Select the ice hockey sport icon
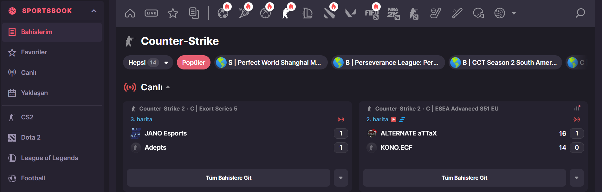 point(436,13)
